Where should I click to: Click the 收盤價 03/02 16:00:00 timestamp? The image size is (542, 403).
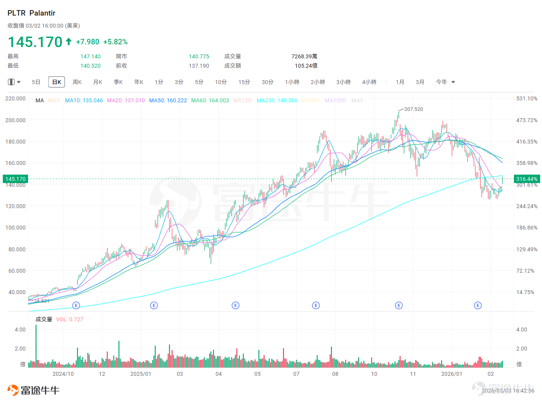(x=44, y=26)
